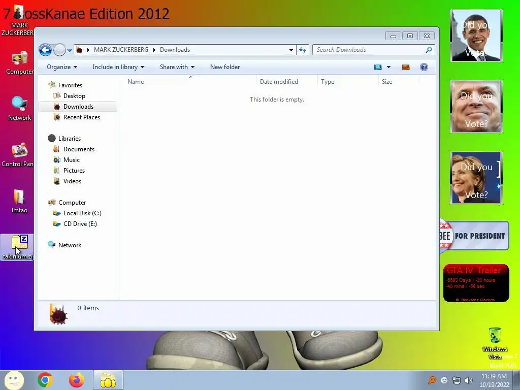Select the Network desktop icon
Screen dimensions: 520x390
19,109
